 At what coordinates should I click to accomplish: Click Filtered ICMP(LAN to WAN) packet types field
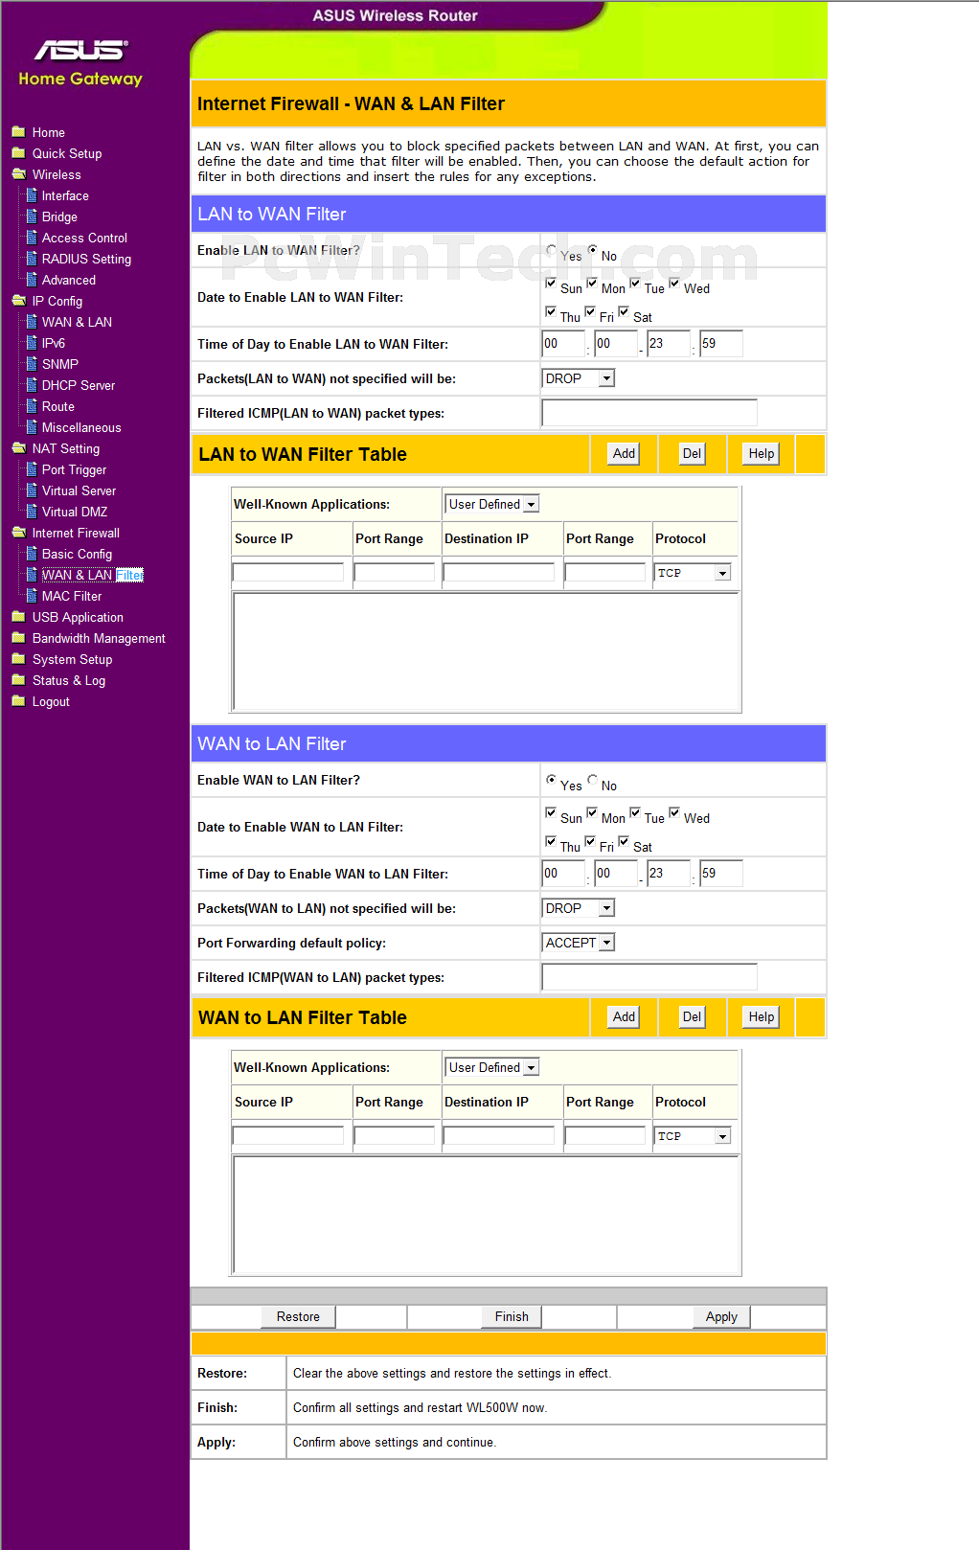click(x=649, y=413)
